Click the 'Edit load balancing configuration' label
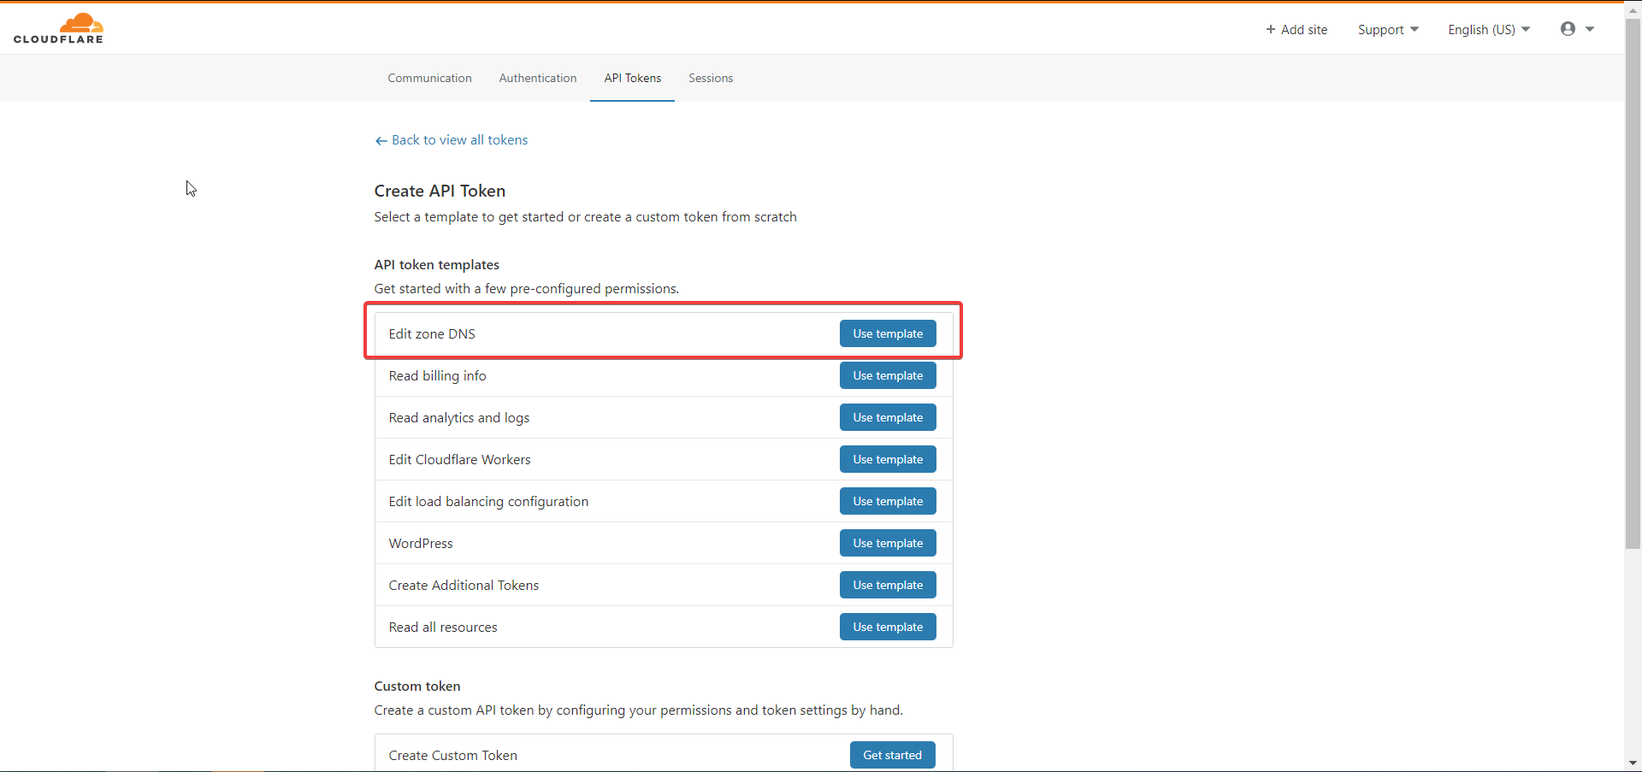Viewport: 1642px width, 772px height. click(x=488, y=501)
